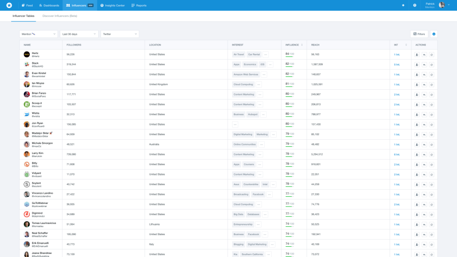Viewport: 457px width, 257px height.
Task: Click the name "Evan Kirstel"
Action: [x=39, y=73]
